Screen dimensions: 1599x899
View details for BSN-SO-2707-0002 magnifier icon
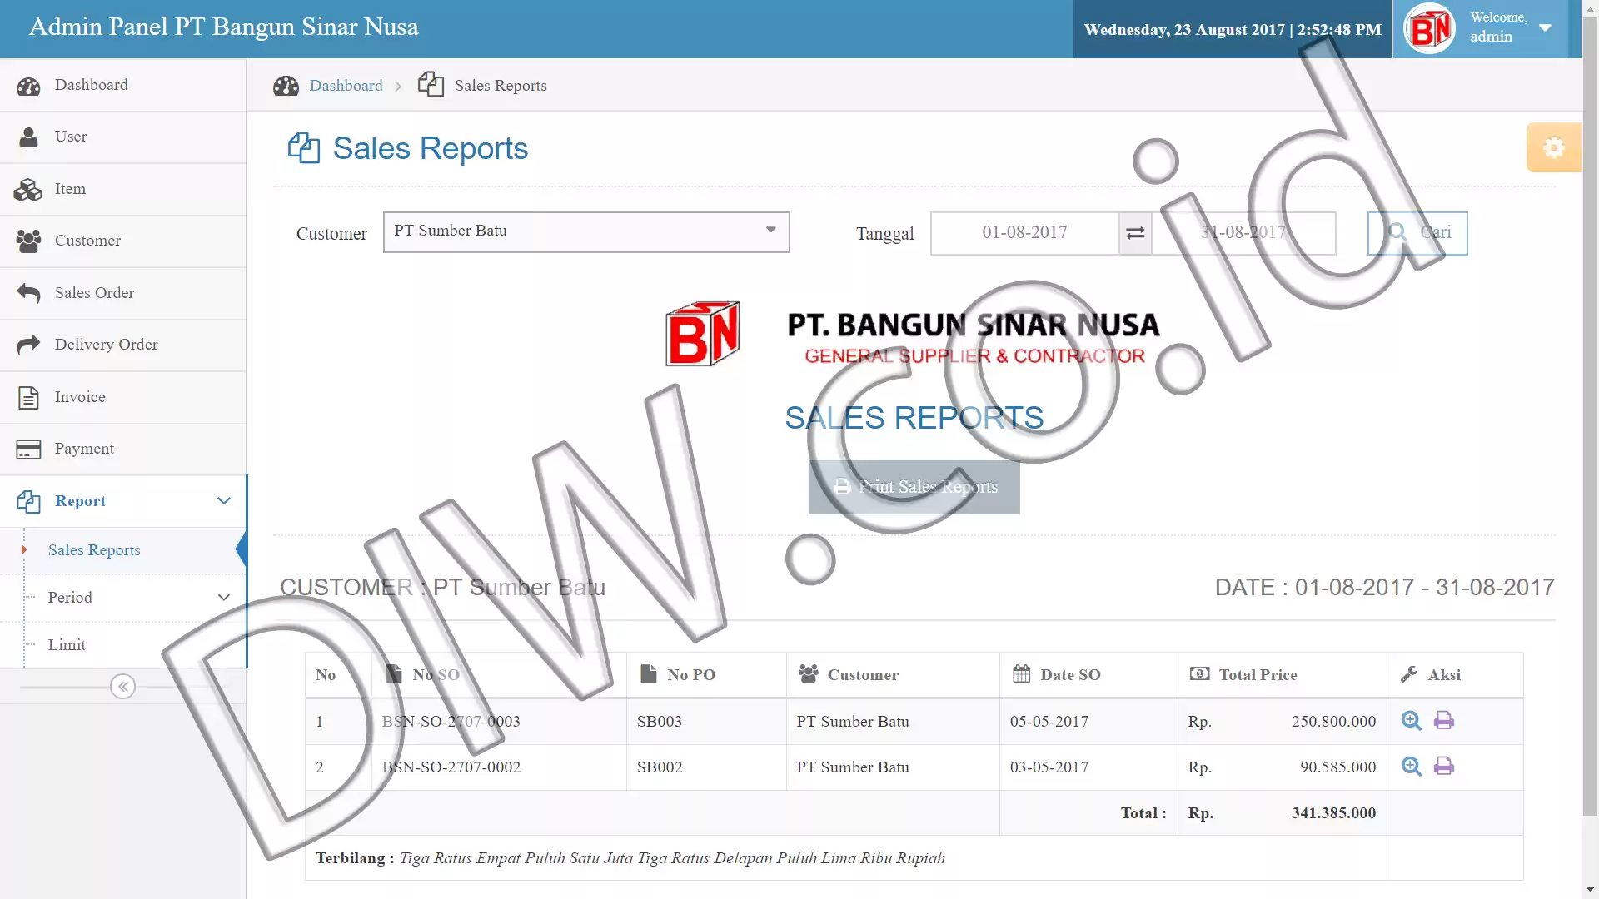1412,767
